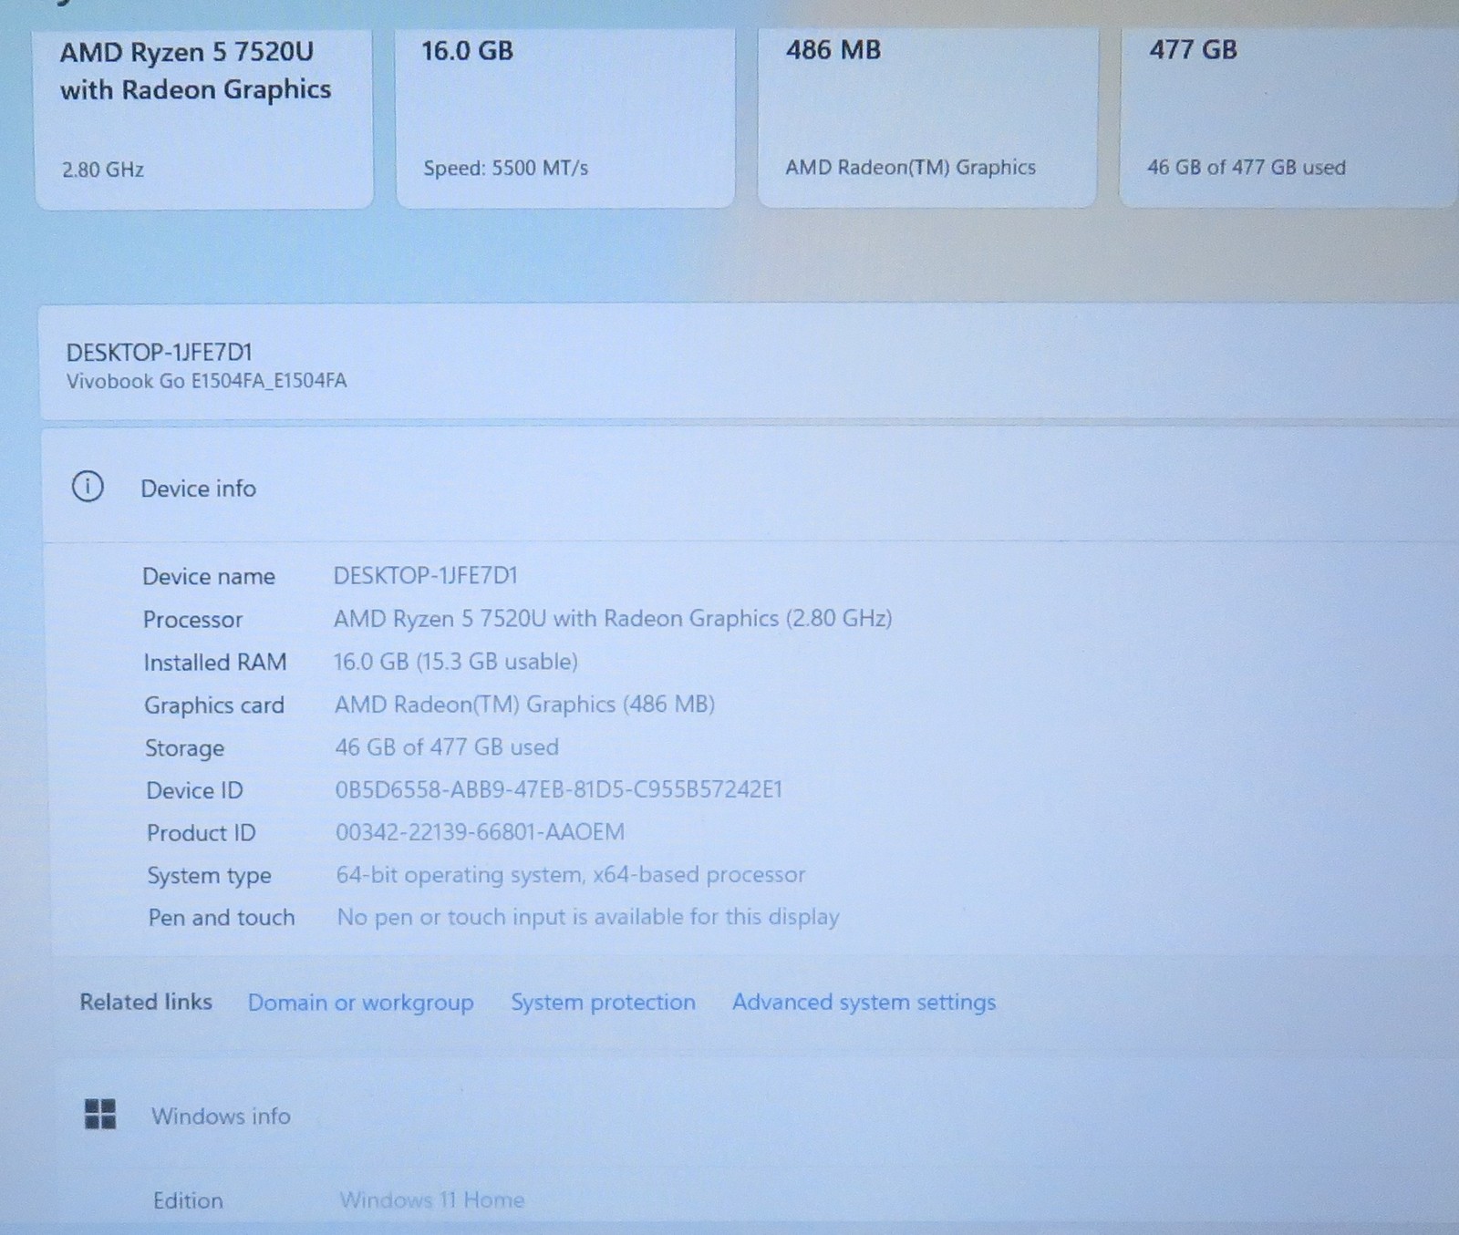Select the 477 GB storage card
The height and width of the screenshot is (1235, 1459).
1289,118
